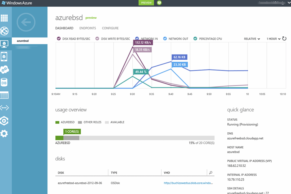The width and height of the screenshot is (291, 194).
Task: Open Service Bus from the sidebar
Action: [x=4, y=108]
